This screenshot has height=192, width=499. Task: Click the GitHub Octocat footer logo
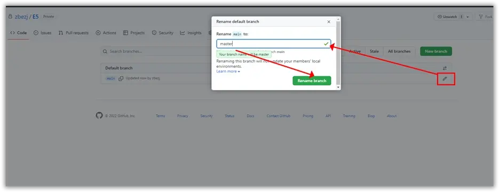99,116
